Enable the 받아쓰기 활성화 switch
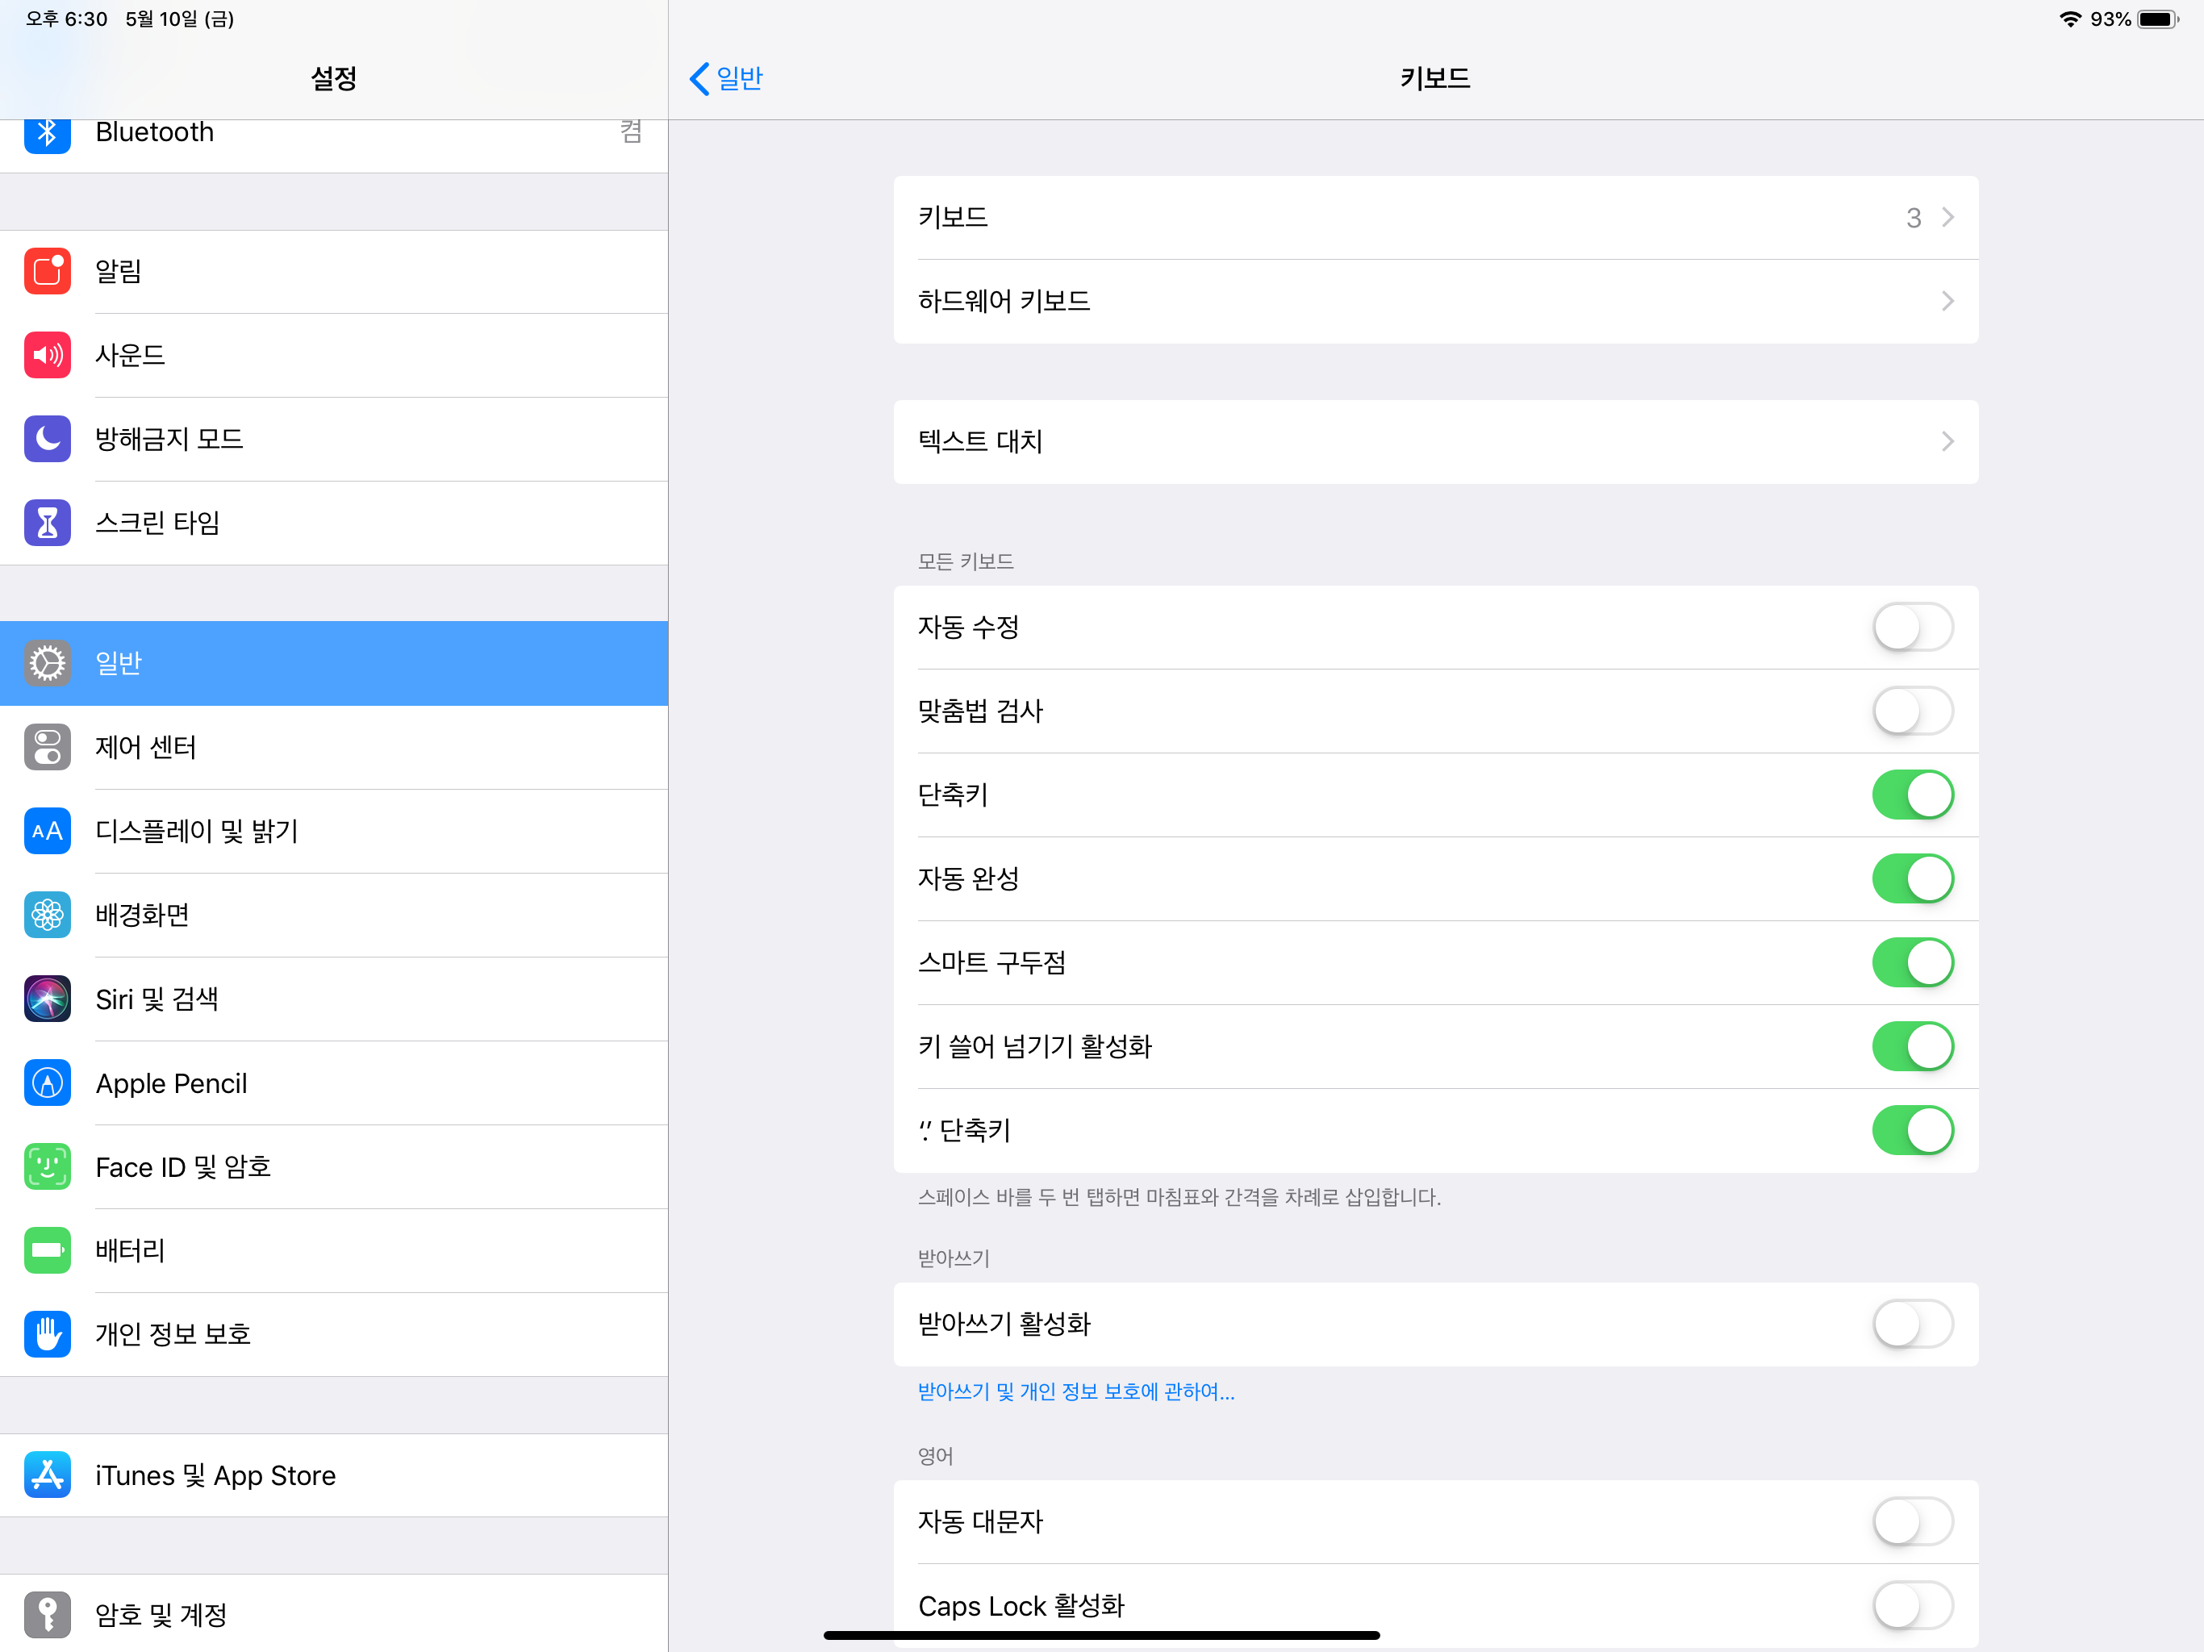This screenshot has height=1652, width=2204. coord(1911,1325)
